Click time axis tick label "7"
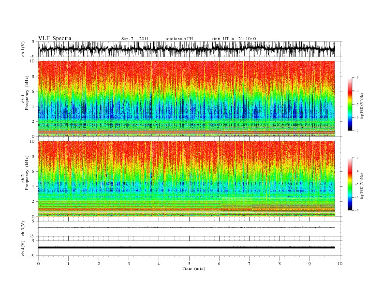This screenshot has width=383, height=296. 250,264
